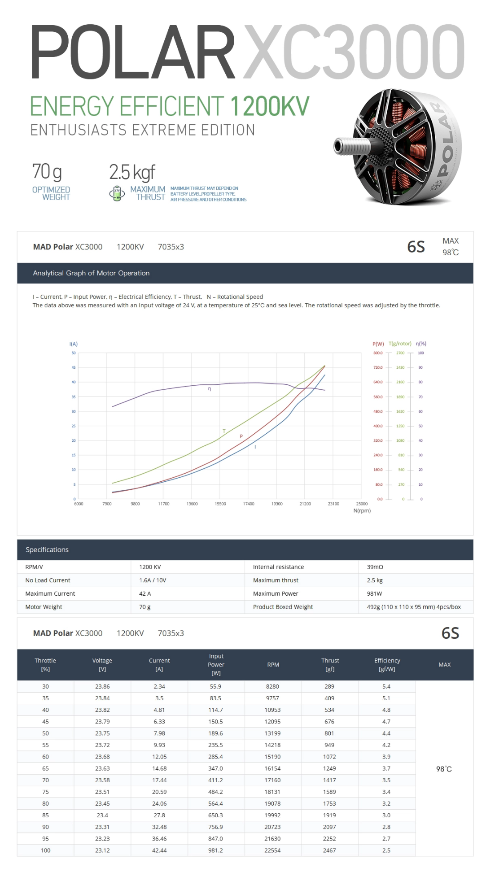Click the 8280 RPM cell
The image size is (486, 876).
pos(272,687)
